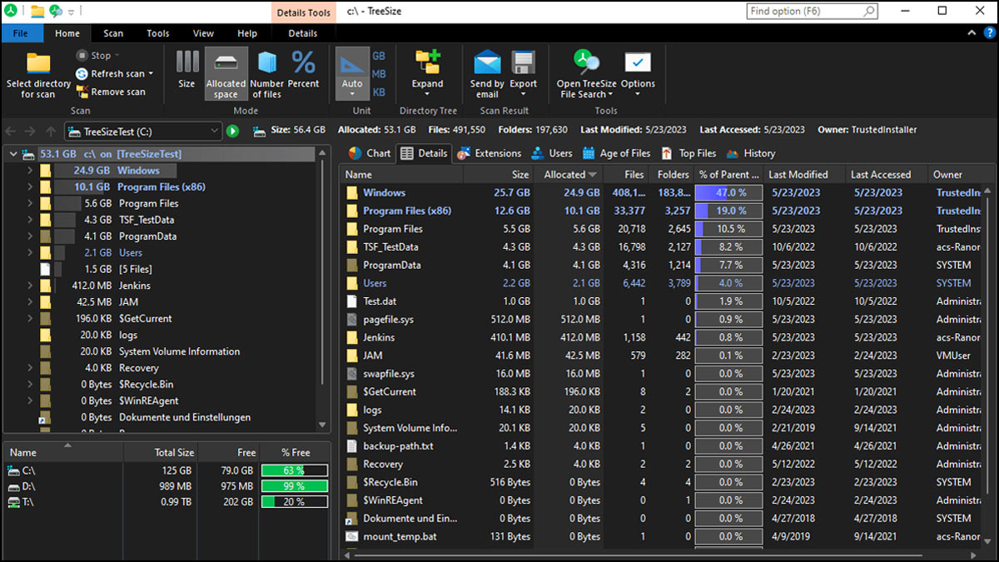Open the TreeSizeTest (C:) drive dropdown
This screenshot has height=562, width=999.
click(x=214, y=132)
